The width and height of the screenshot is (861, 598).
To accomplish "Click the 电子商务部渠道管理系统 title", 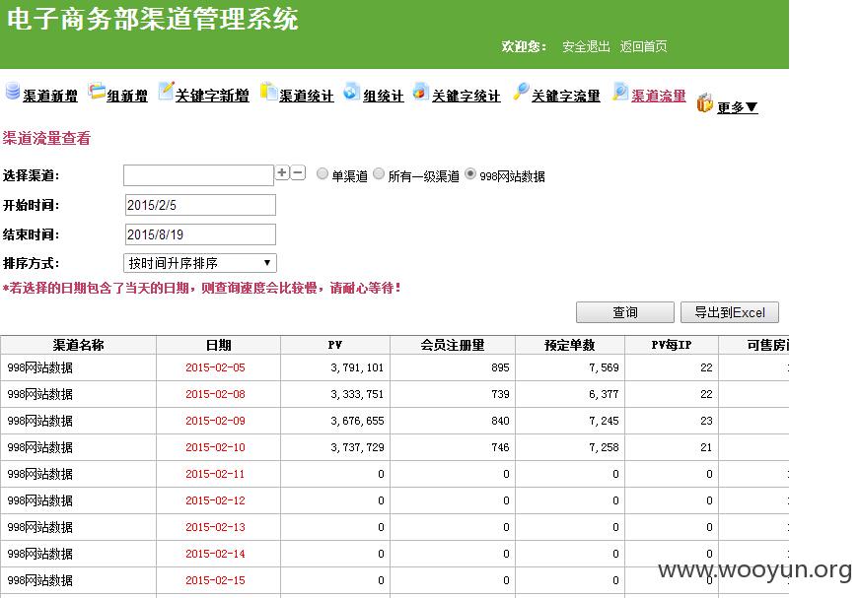I will (152, 19).
